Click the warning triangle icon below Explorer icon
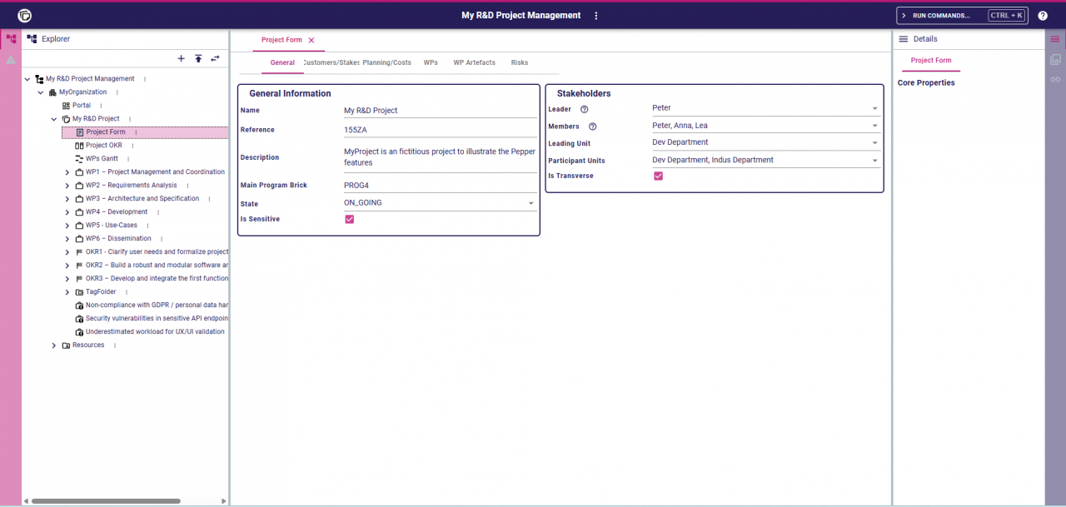Viewport: 1066px width, 507px height. tap(10, 58)
